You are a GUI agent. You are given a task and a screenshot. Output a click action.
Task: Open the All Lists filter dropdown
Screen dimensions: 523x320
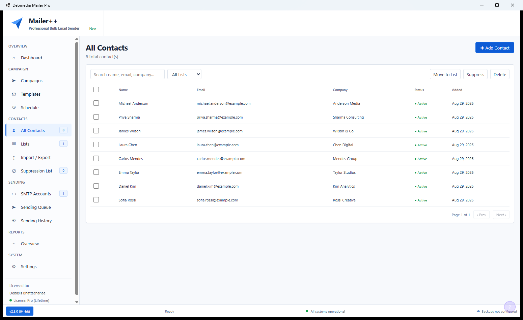184,74
